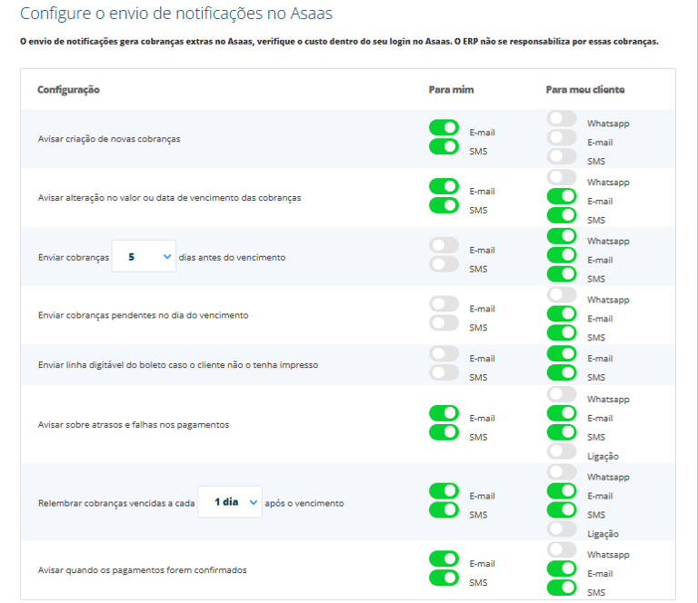698x603 pixels.
Task: Disable client E-mail for boleto digitável line
Action: [562, 353]
